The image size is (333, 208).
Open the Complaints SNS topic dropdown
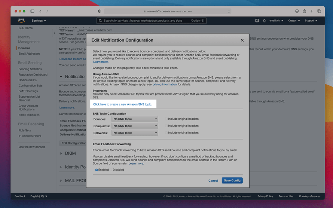pos(135,126)
